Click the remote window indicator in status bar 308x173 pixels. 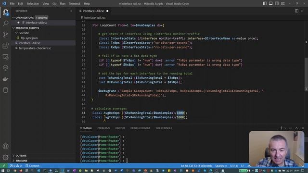pos(4,166)
